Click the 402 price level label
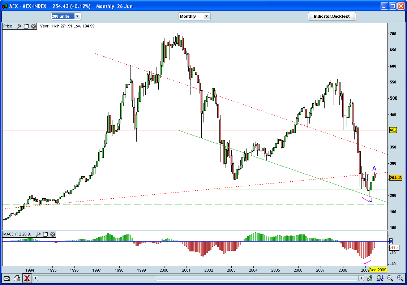The height and width of the screenshot is (285, 407). click(393, 130)
